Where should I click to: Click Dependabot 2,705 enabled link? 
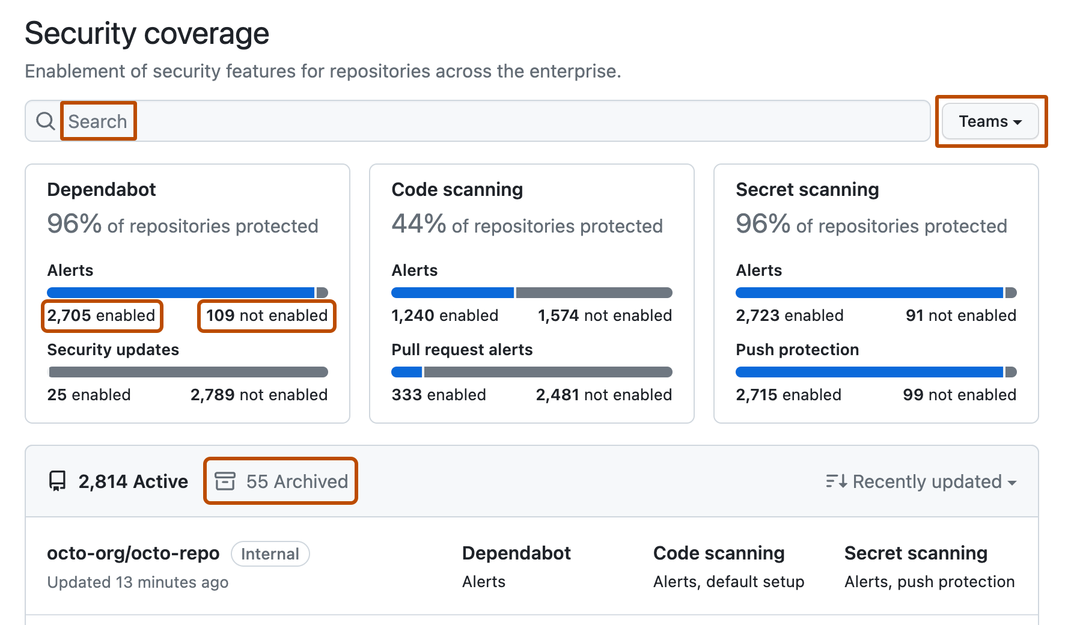102,316
